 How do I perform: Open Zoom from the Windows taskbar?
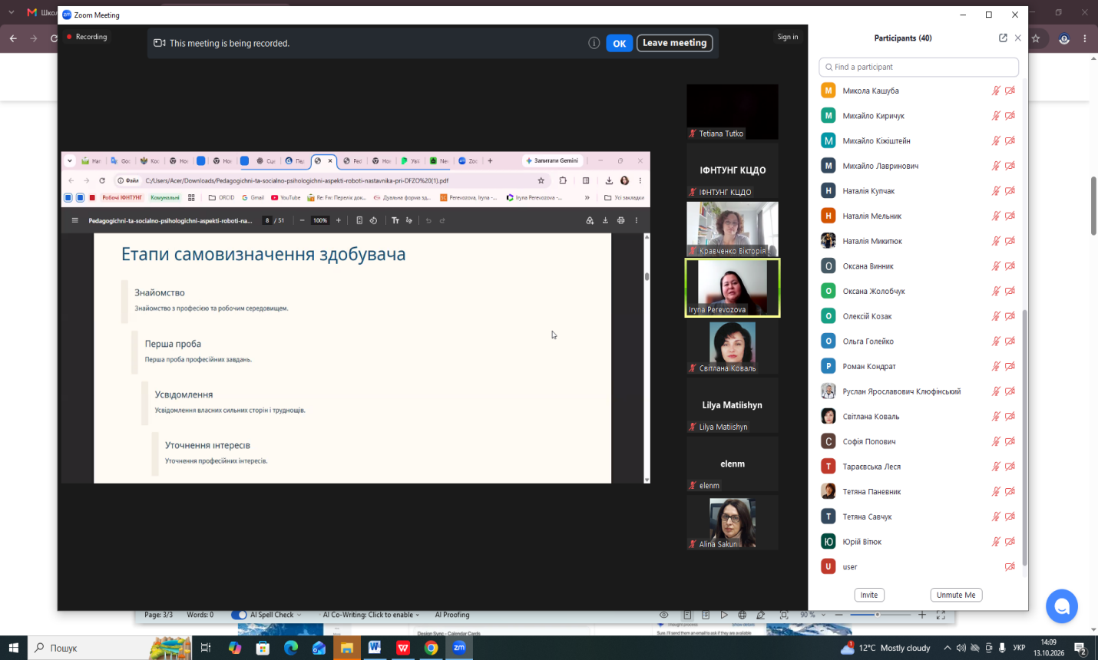(x=459, y=648)
